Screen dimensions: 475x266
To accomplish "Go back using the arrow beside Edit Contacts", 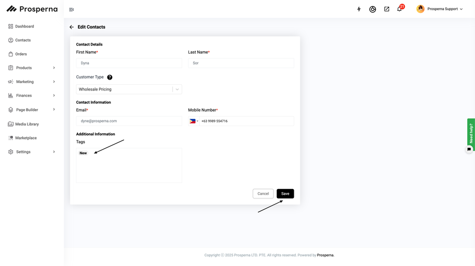I will click(x=71, y=27).
